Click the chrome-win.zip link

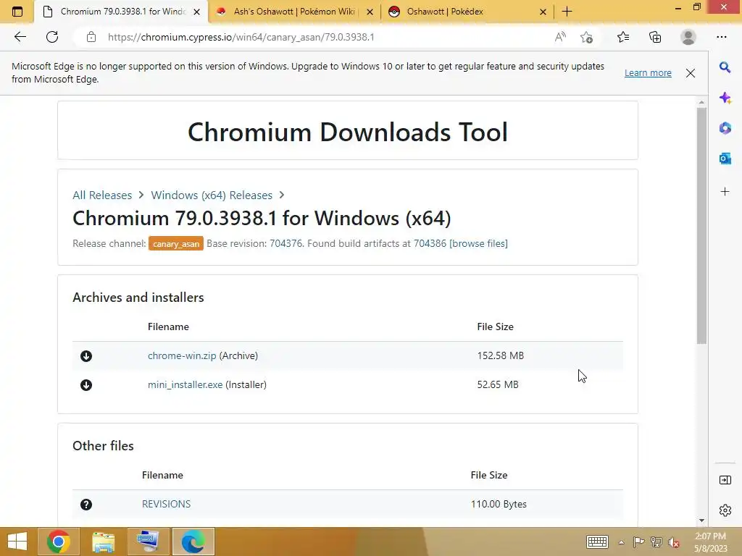click(x=182, y=355)
